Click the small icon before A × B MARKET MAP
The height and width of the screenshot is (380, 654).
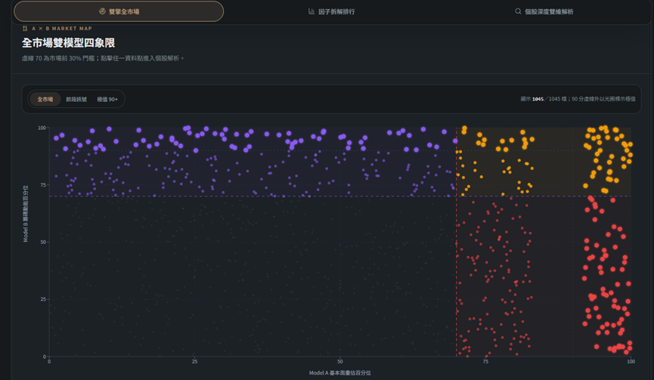point(25,29)
